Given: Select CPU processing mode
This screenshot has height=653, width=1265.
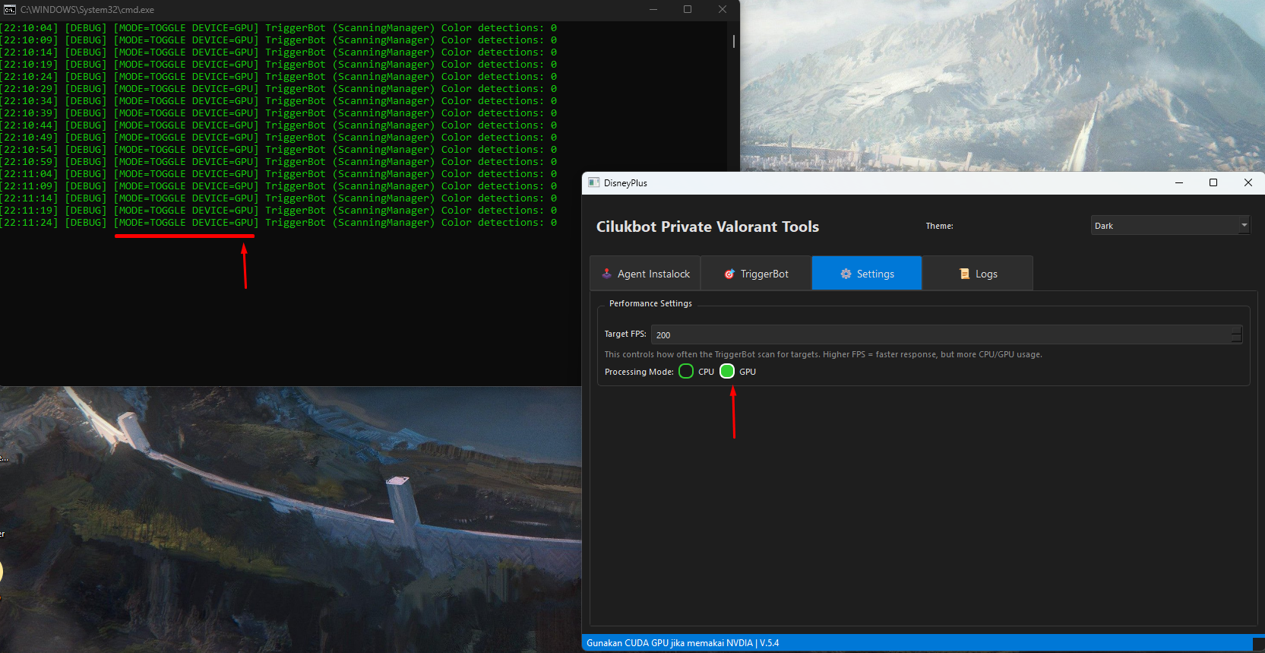Looking at the screenshot, I should pos(686,371).
